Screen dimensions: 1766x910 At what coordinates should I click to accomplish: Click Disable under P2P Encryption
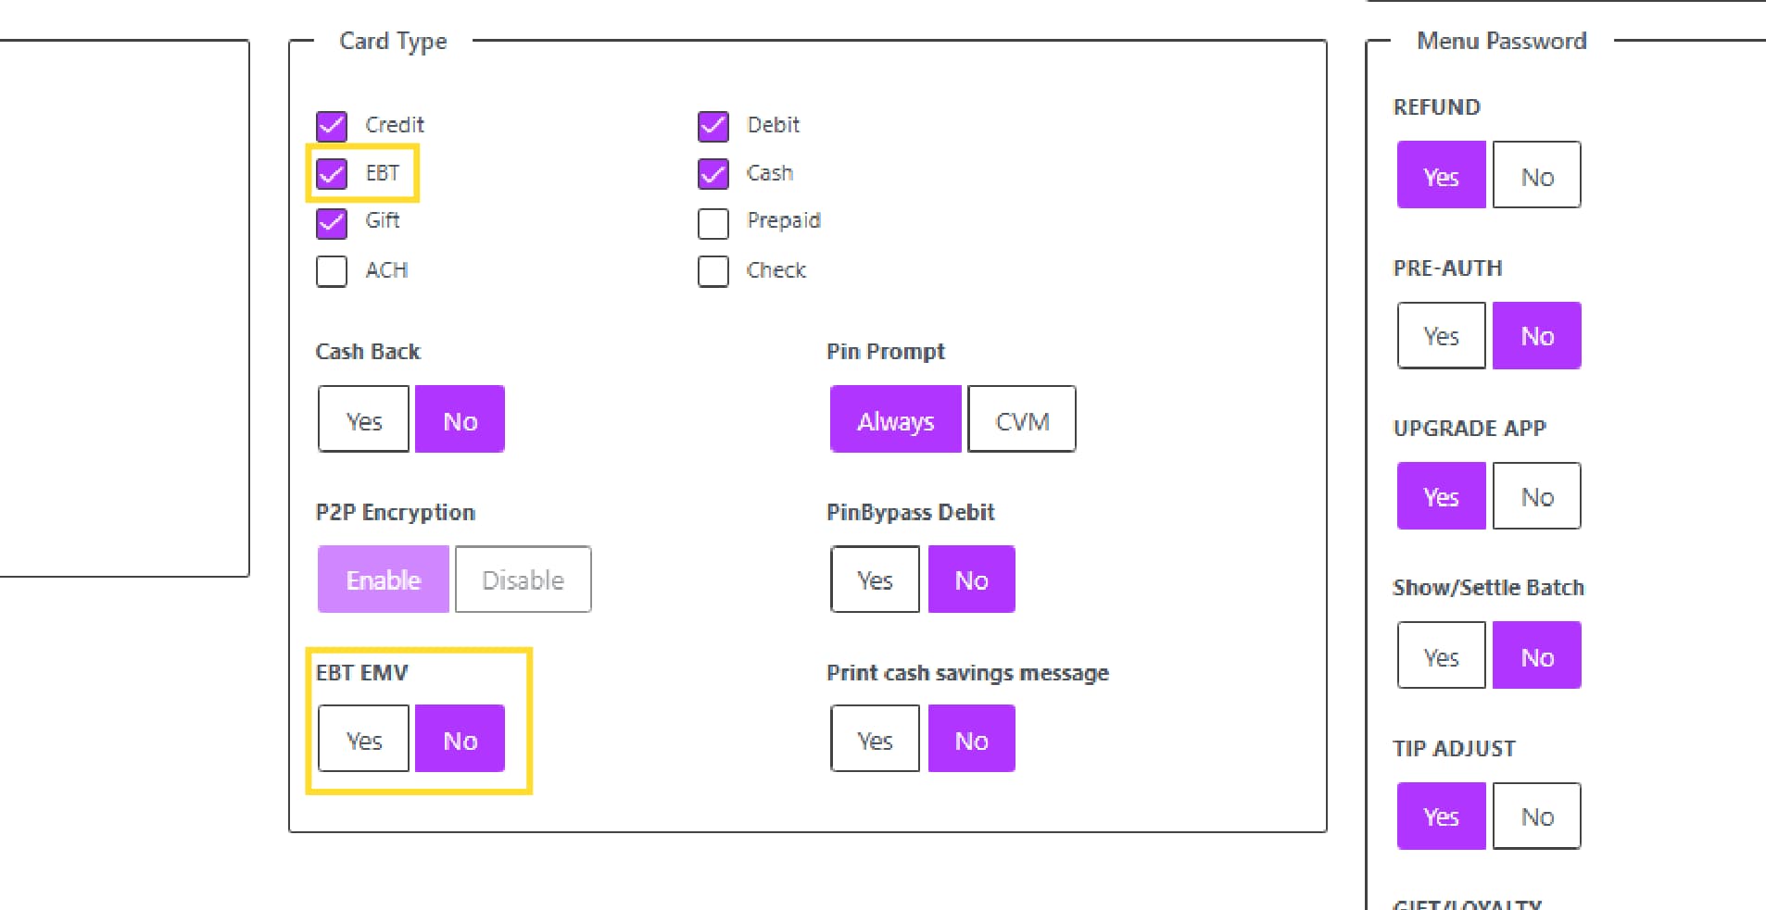coord(523,580)
